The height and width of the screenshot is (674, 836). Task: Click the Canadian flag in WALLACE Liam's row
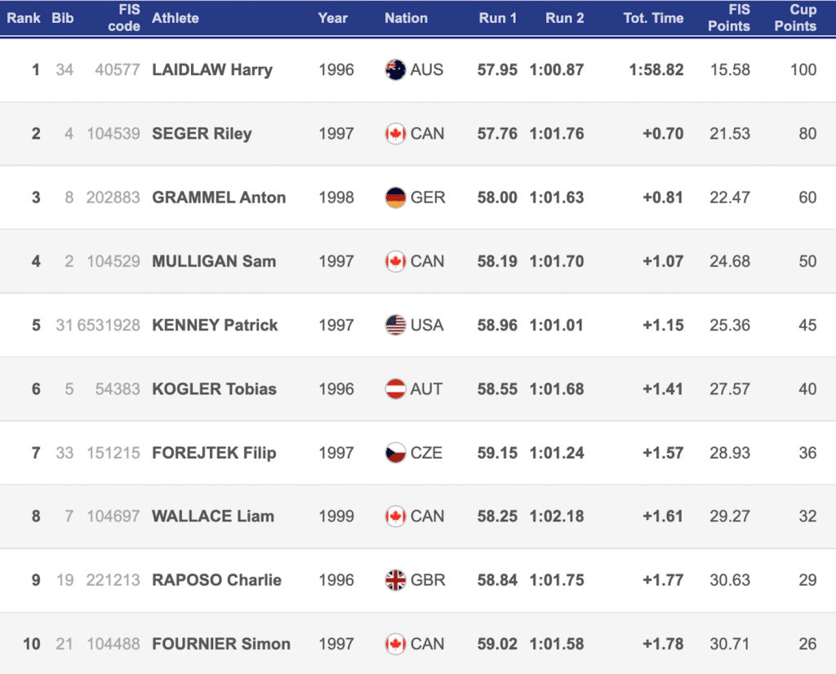(395, 517)
